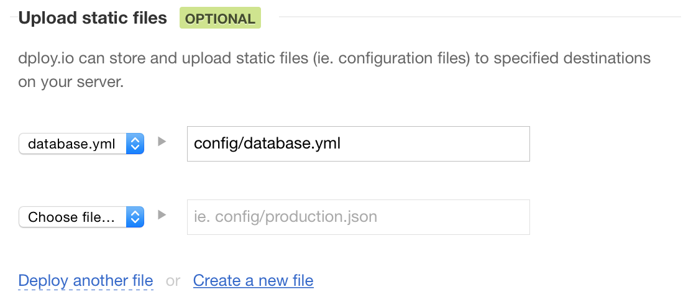Image resolution: width=691 pixels, height=302 pixels.
Task: Click the blue stepper arrows on Choose file select
Action: click(135, 217)
